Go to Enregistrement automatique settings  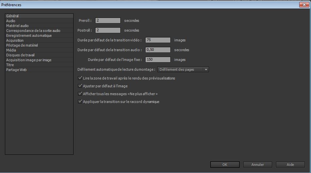(x=29, y=36)
